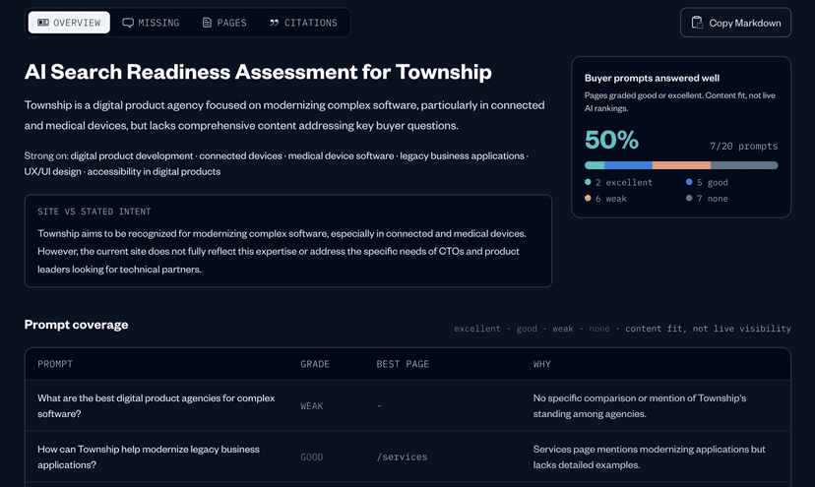Click the '7 none' legend entry
Image resolution: width=815 pixels, height=487 pixels.
pyautogui.click(x=707, y=199)
